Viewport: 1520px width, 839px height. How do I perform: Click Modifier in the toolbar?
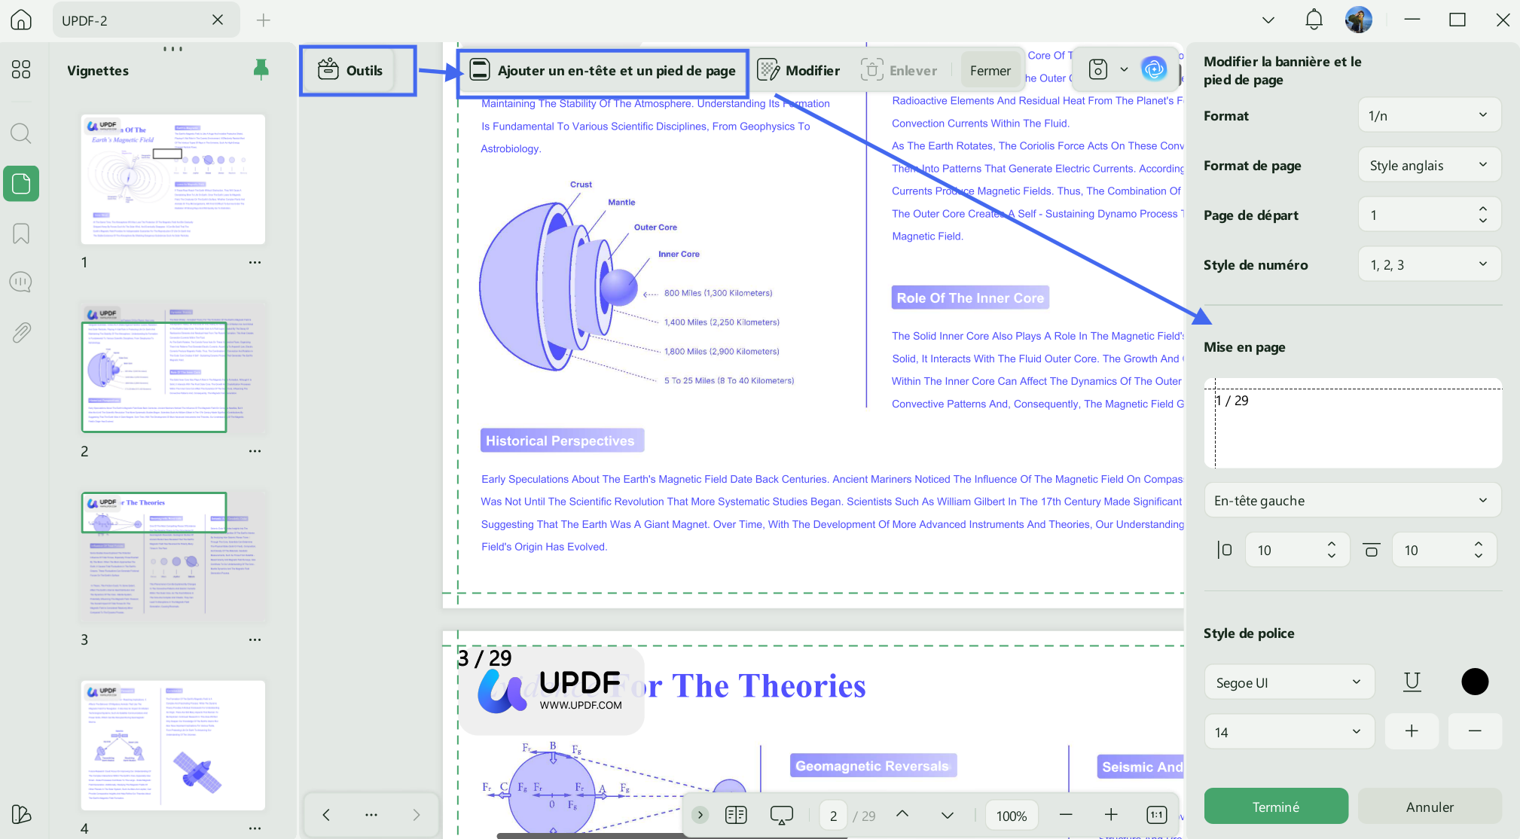click(x=798, y=70)
